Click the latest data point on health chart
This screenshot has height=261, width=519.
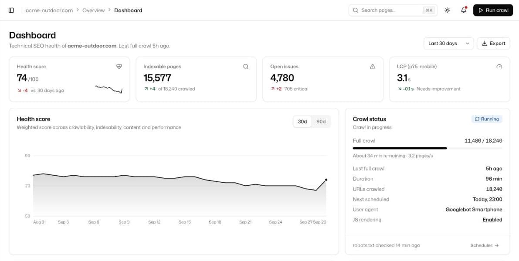pyautogui.click(x=326, y=180)
